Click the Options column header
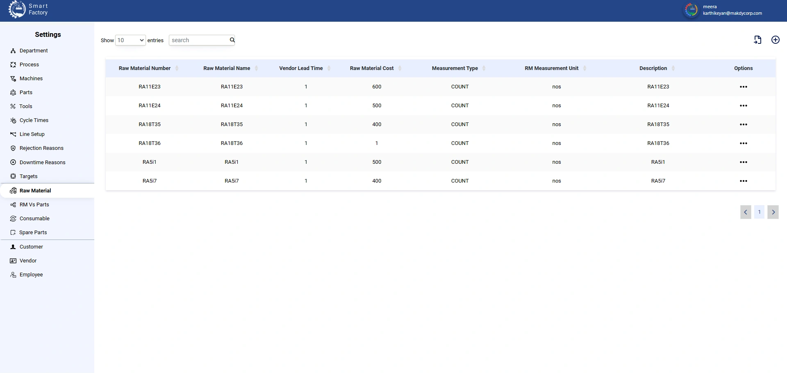787x373 pixels. pyautogui.click(x=743, y=68)
